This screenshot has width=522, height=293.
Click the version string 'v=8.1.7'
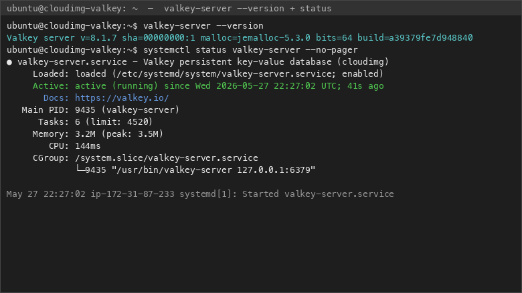[98, 38]
